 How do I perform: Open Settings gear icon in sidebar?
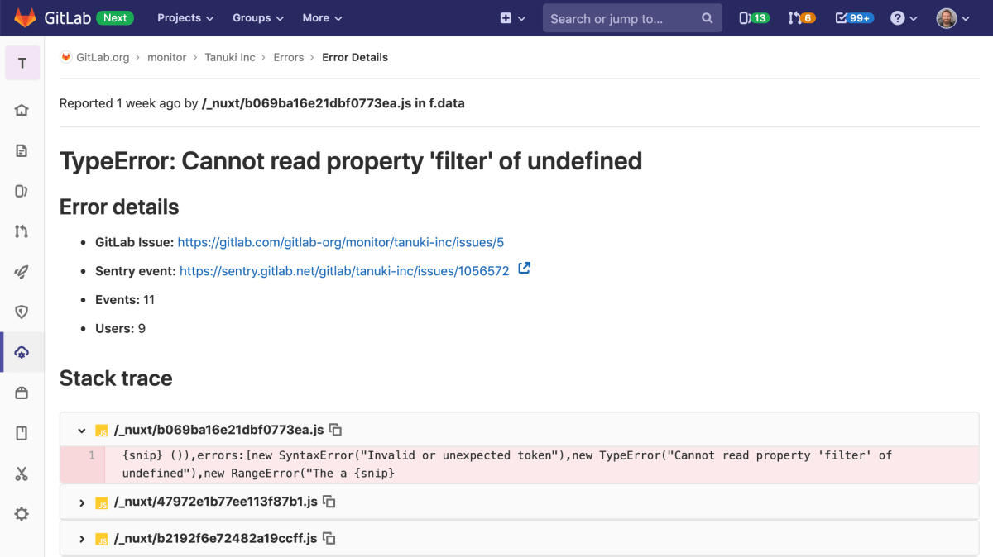22,514
